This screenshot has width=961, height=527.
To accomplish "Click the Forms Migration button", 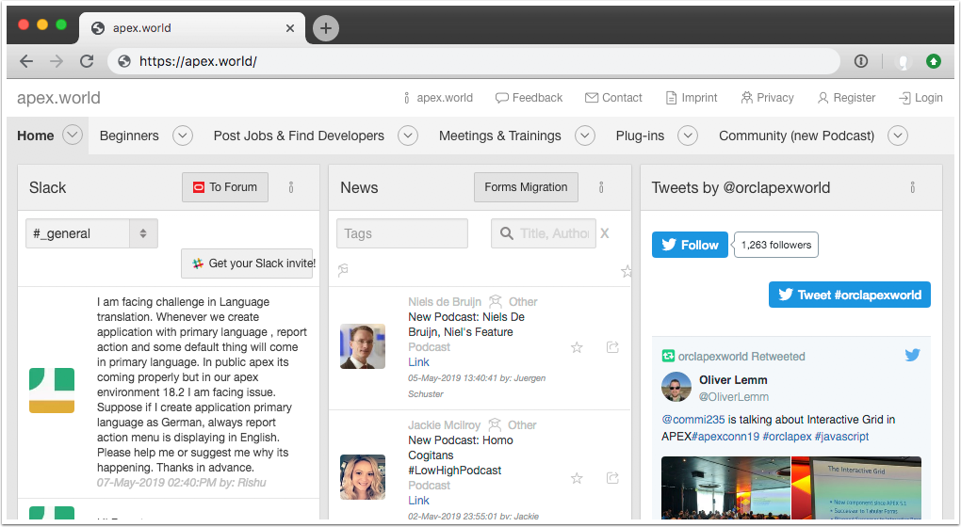I will 526,187.
